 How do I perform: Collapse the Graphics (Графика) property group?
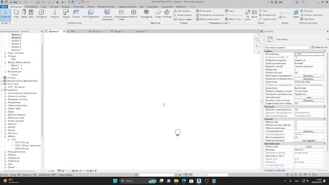[324, 51]
